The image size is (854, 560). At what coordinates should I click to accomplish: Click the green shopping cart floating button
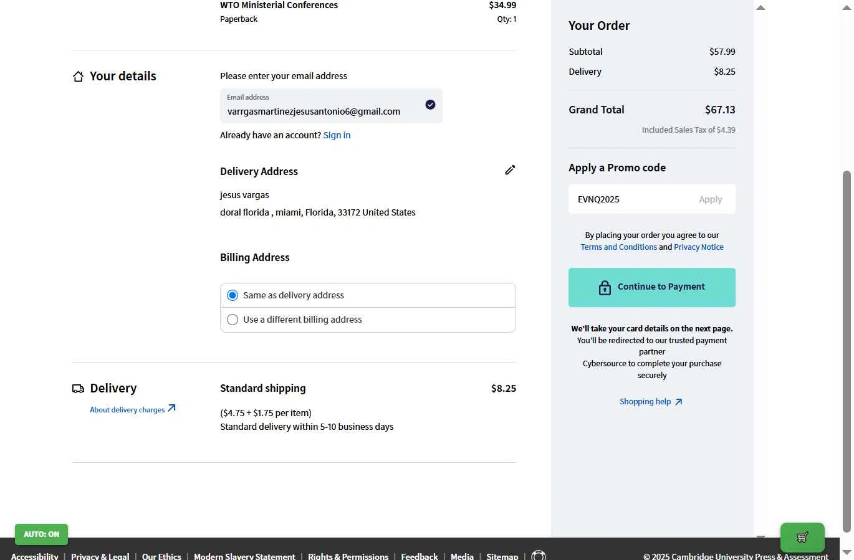click(802, 537)
